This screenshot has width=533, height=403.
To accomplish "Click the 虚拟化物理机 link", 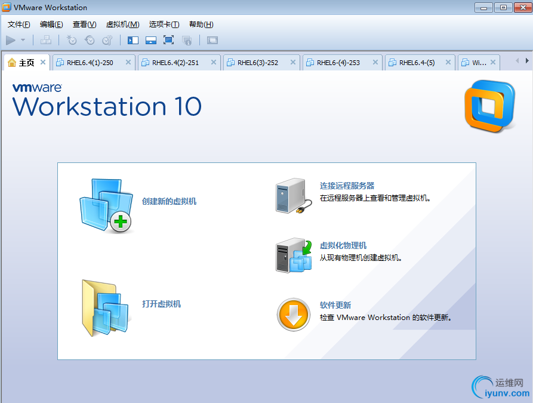I will [x=343, y=245].
